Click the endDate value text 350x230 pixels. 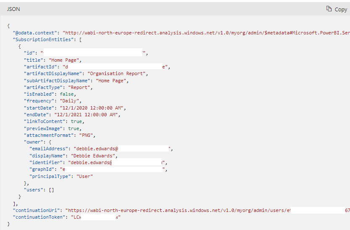85,115
